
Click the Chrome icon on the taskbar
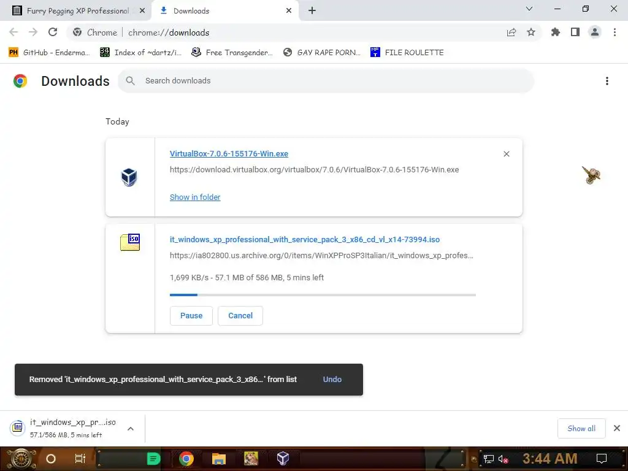click(186, 459)
